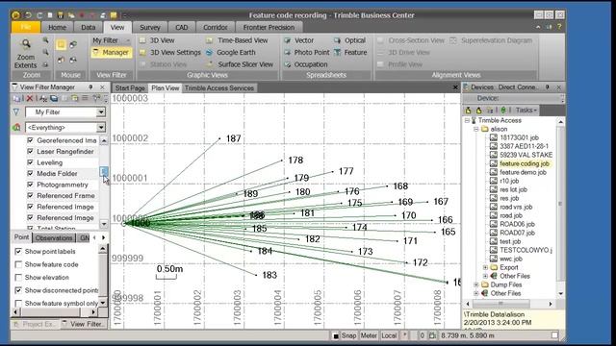Open the Vector spreadsheet
The image size is (616, 346).
pos(299,40)
